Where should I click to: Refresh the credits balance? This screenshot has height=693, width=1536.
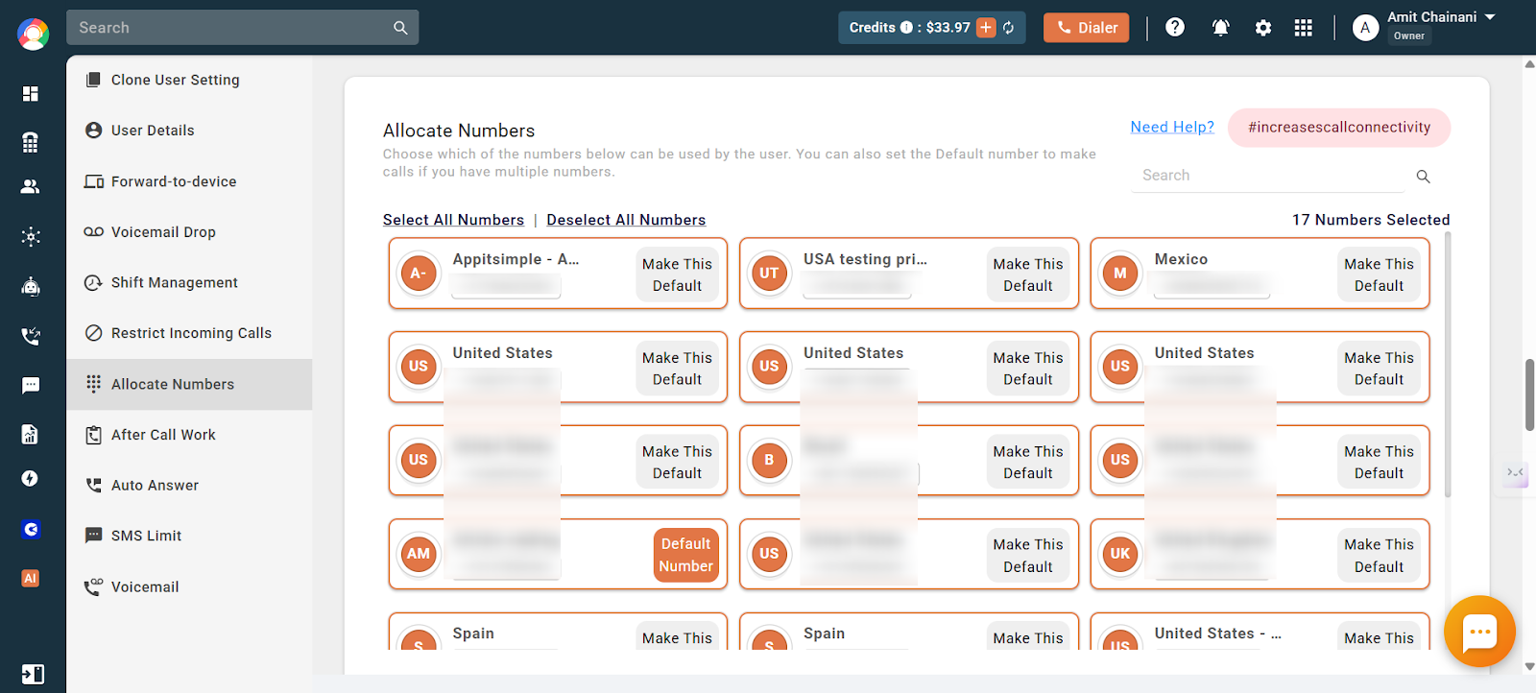pos(1009,28)
